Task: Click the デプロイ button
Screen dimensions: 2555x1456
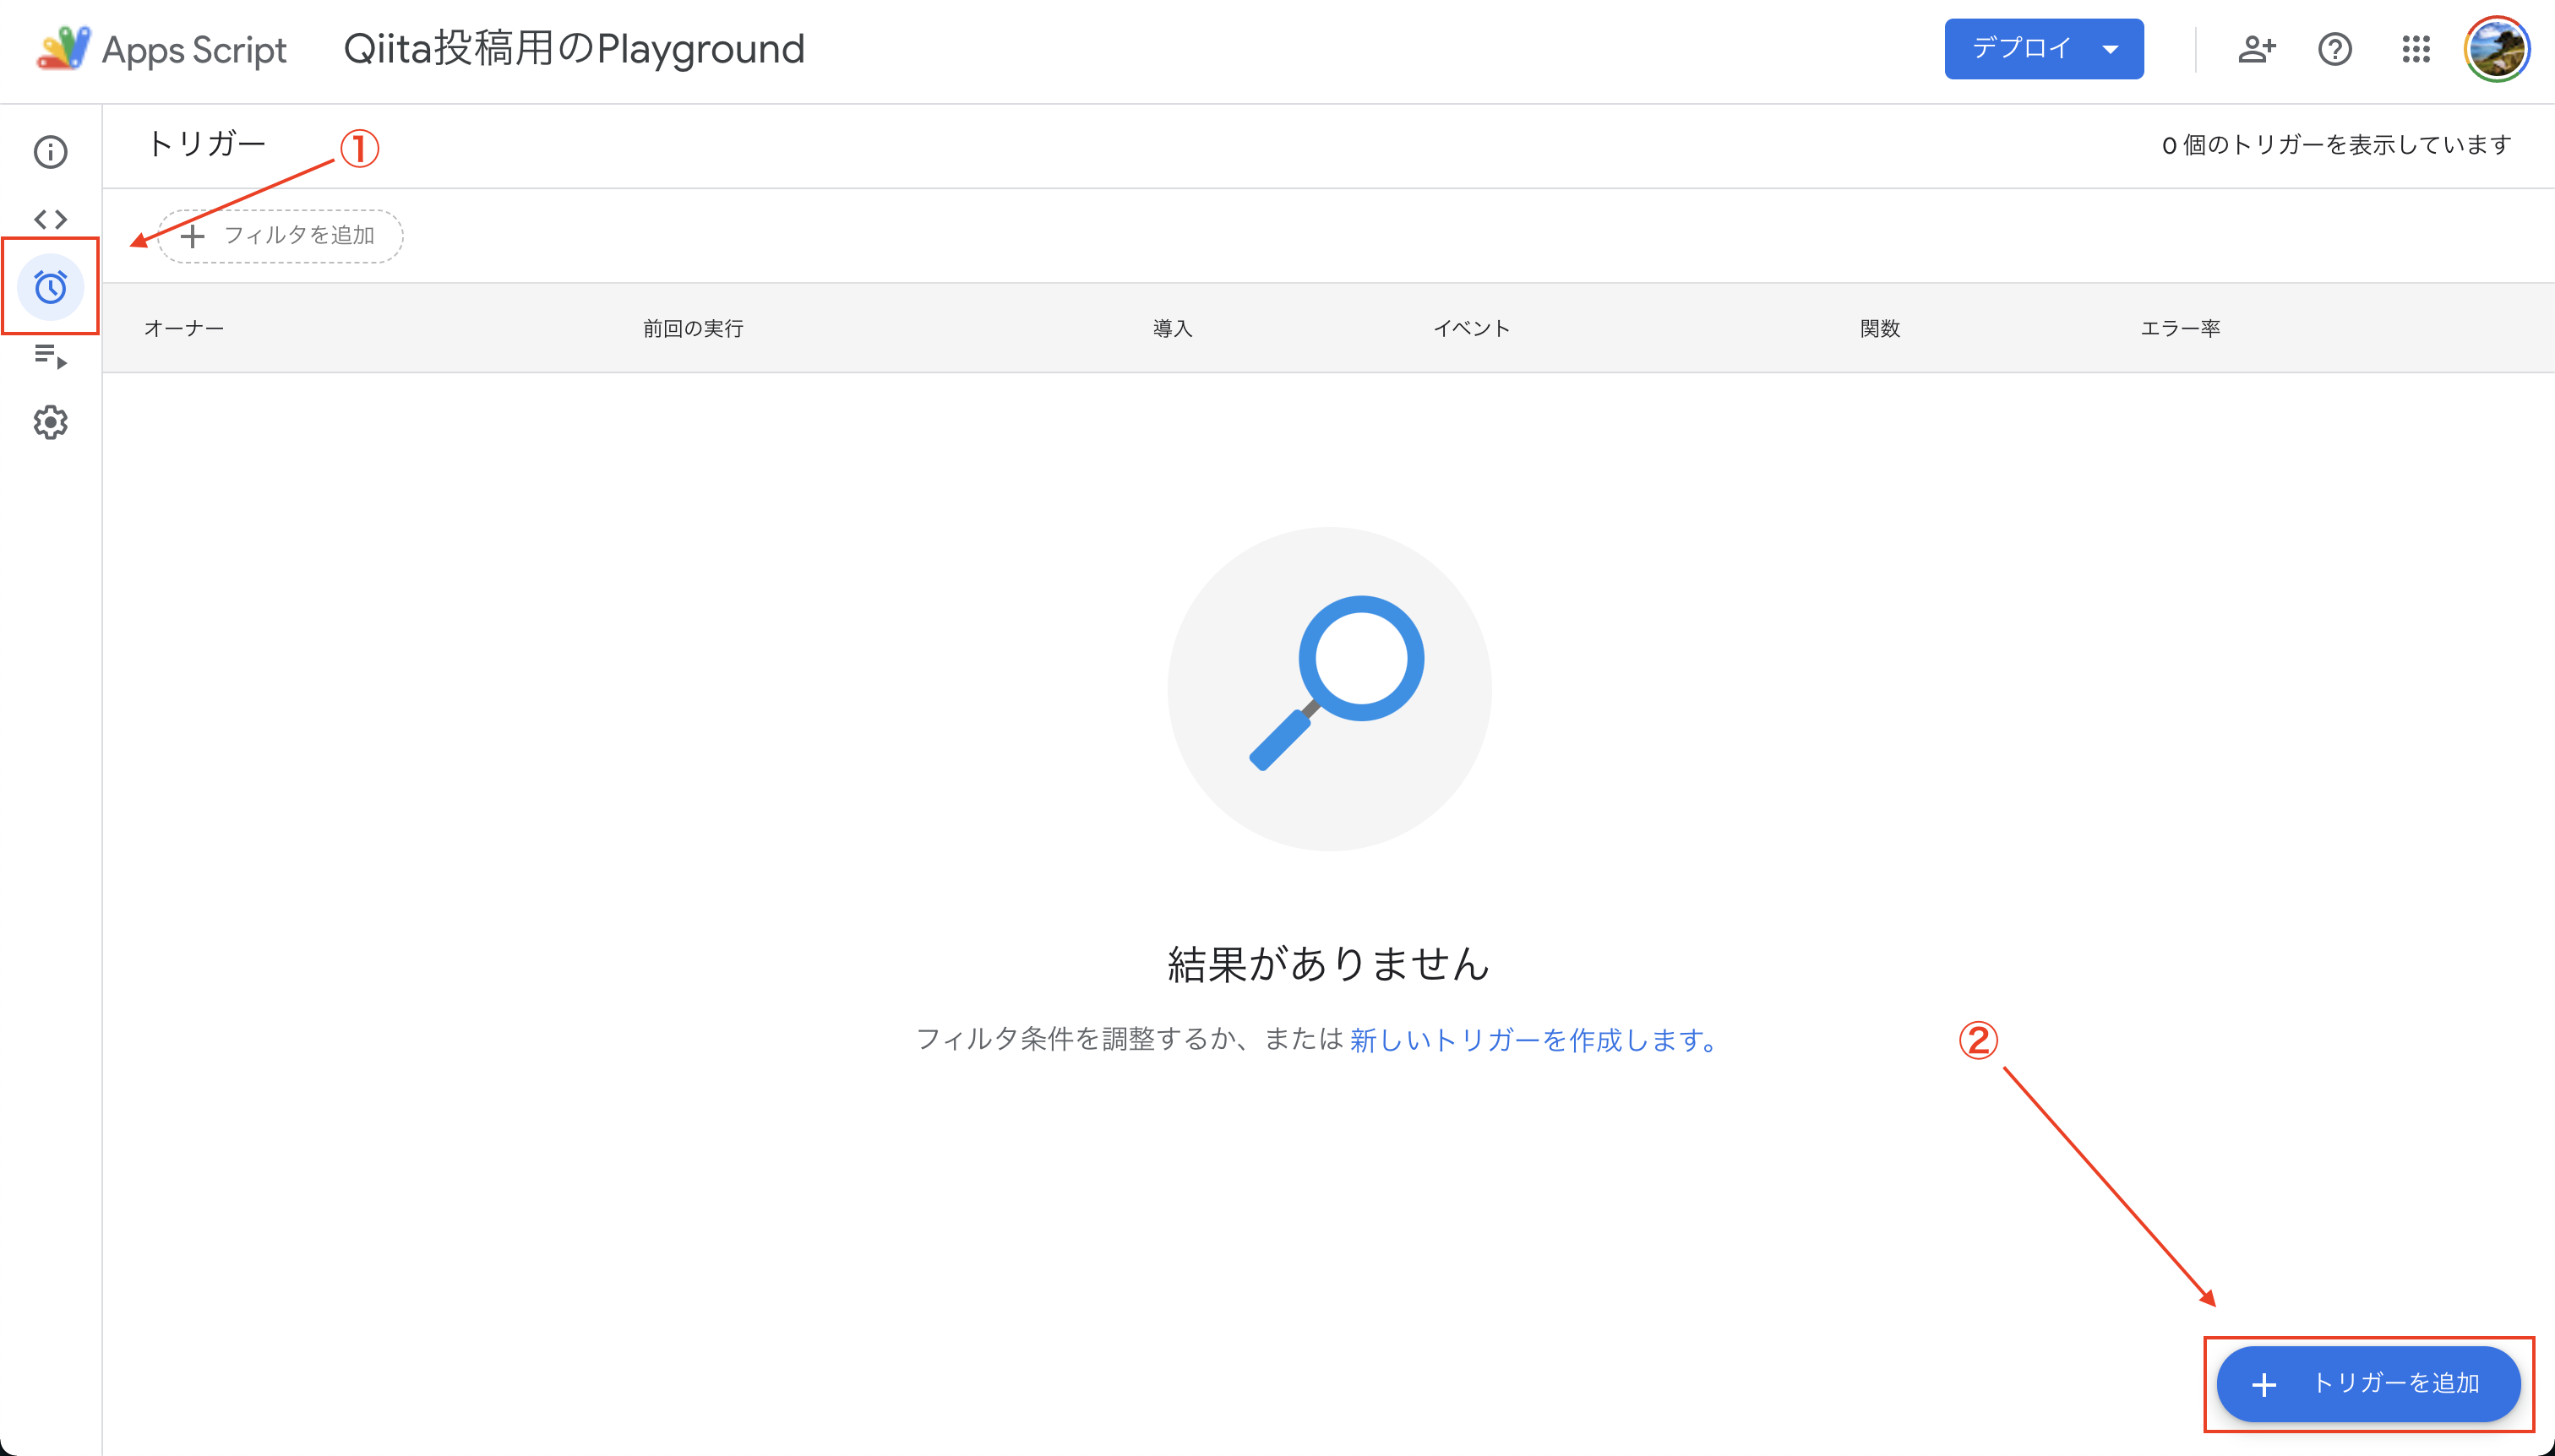Action: (x=2020, y=49)
